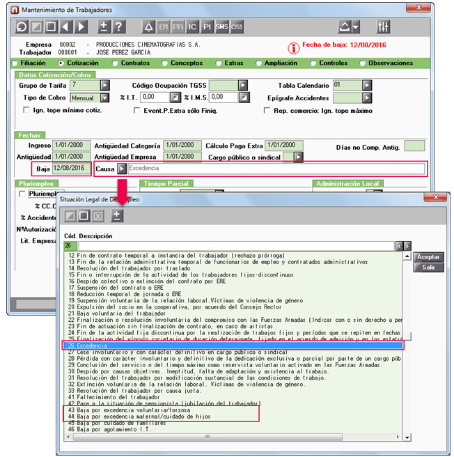This screenshot has height=457, width=454.
Task: Toggle Rep. comercio Ign. tope máximo checkbox
Action: (x=266, y=110)
